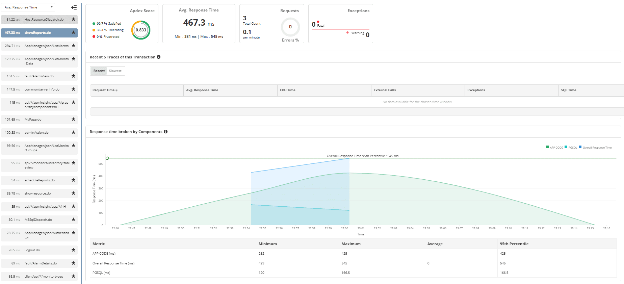Star the fault/AlarmView.do transaction

point(73,76)
